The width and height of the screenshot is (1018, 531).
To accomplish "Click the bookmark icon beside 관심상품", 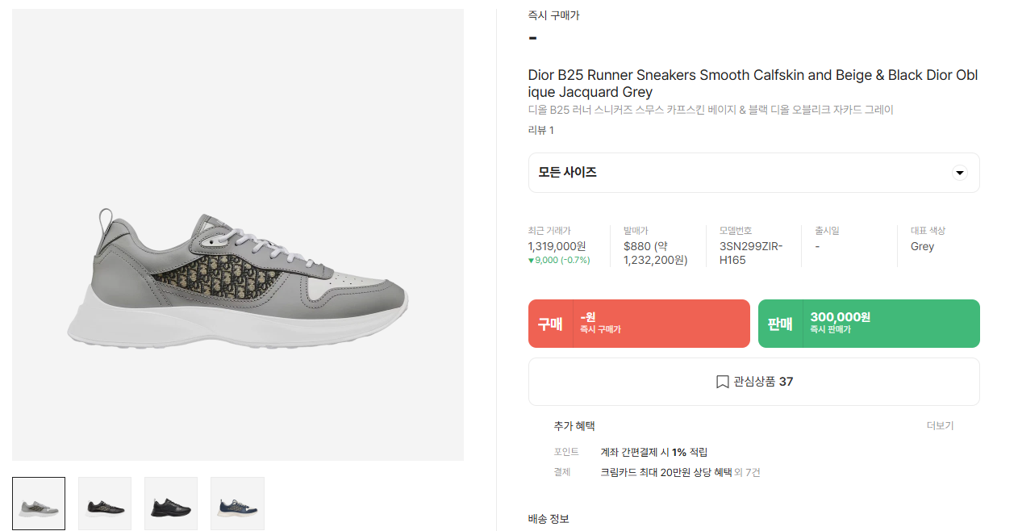I will click(x=723, y=382).
